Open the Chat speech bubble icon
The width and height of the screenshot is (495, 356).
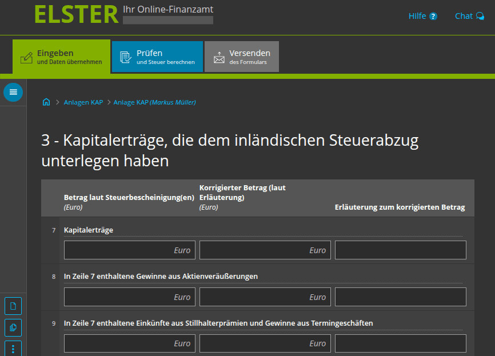(480, 16)
